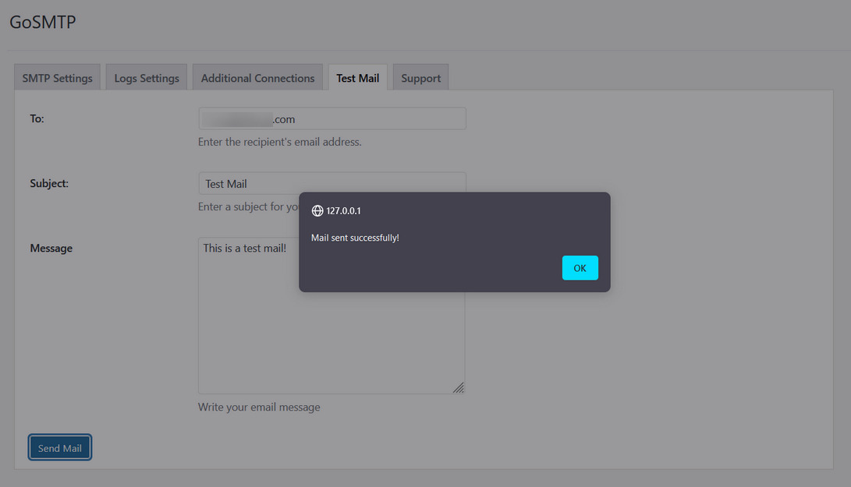Open the SMTP Settings tab
The height and width of the screenshot is (487, 851).
(x=57, y=78)
